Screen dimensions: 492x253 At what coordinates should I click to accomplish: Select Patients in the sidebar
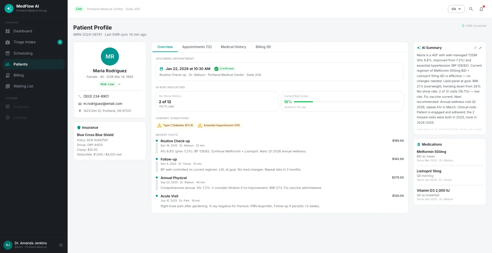point(34,64)
